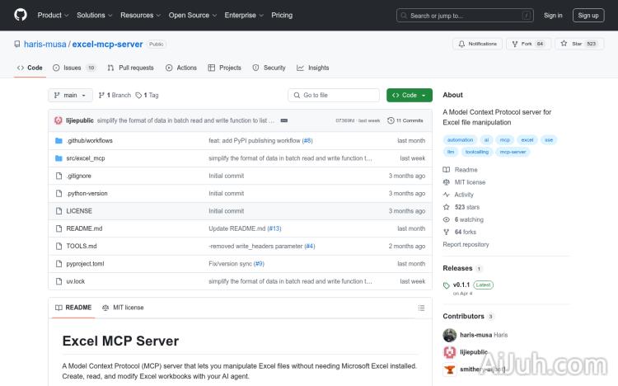
Task: Focus the Search or jump to field
Action: pos(465,16)
